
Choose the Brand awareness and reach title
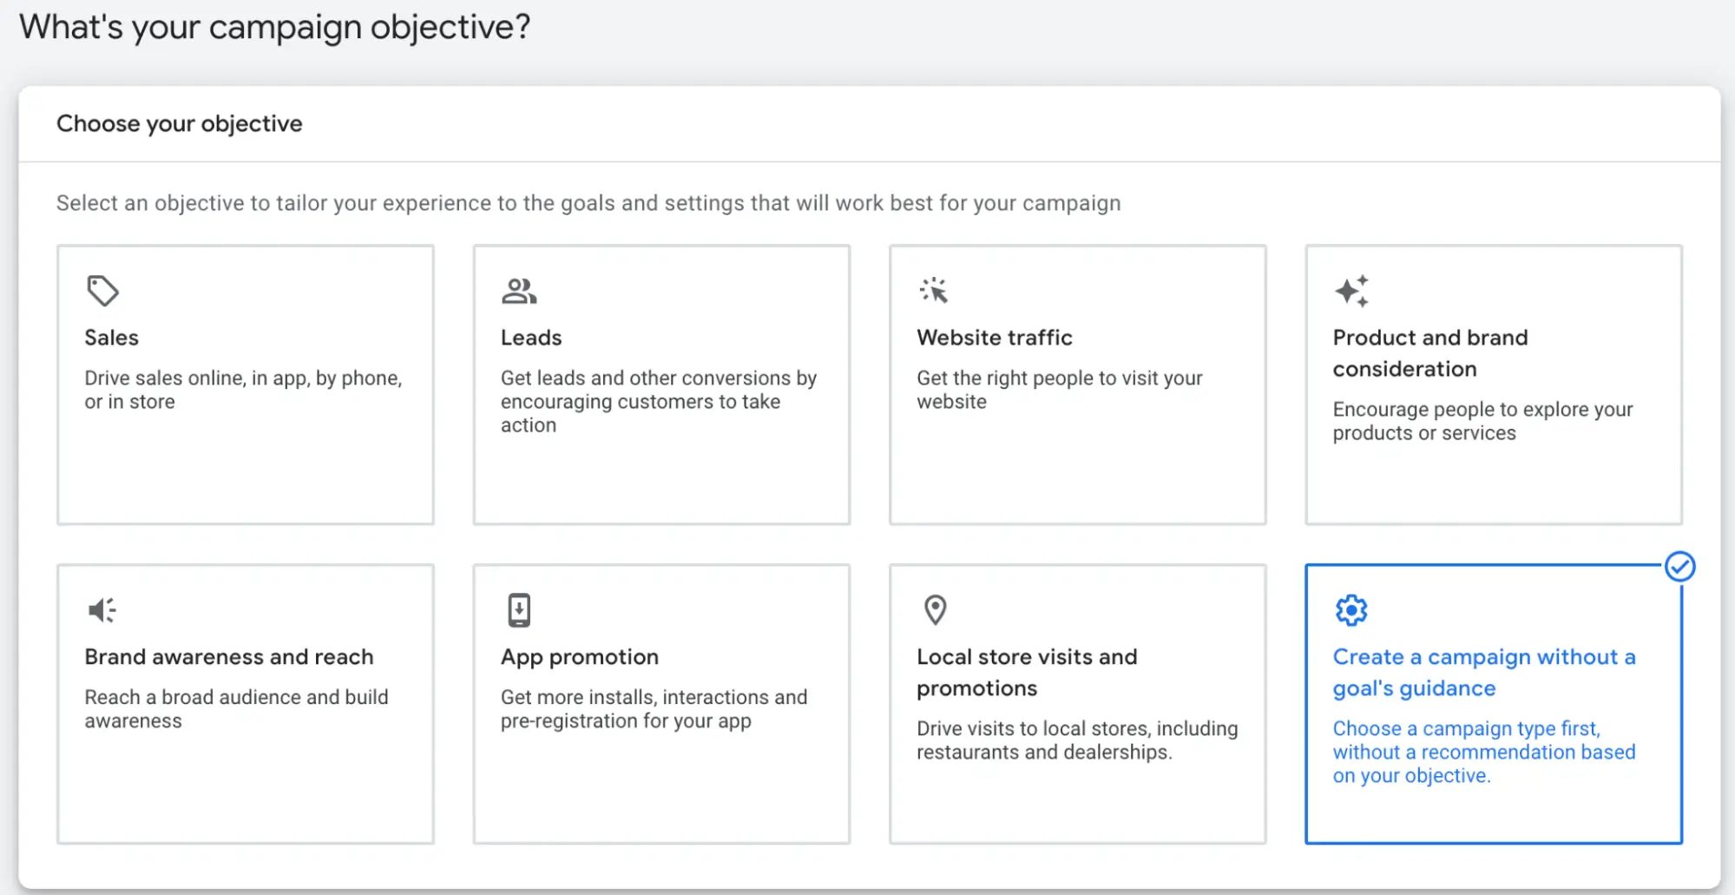tap(229, 657)
